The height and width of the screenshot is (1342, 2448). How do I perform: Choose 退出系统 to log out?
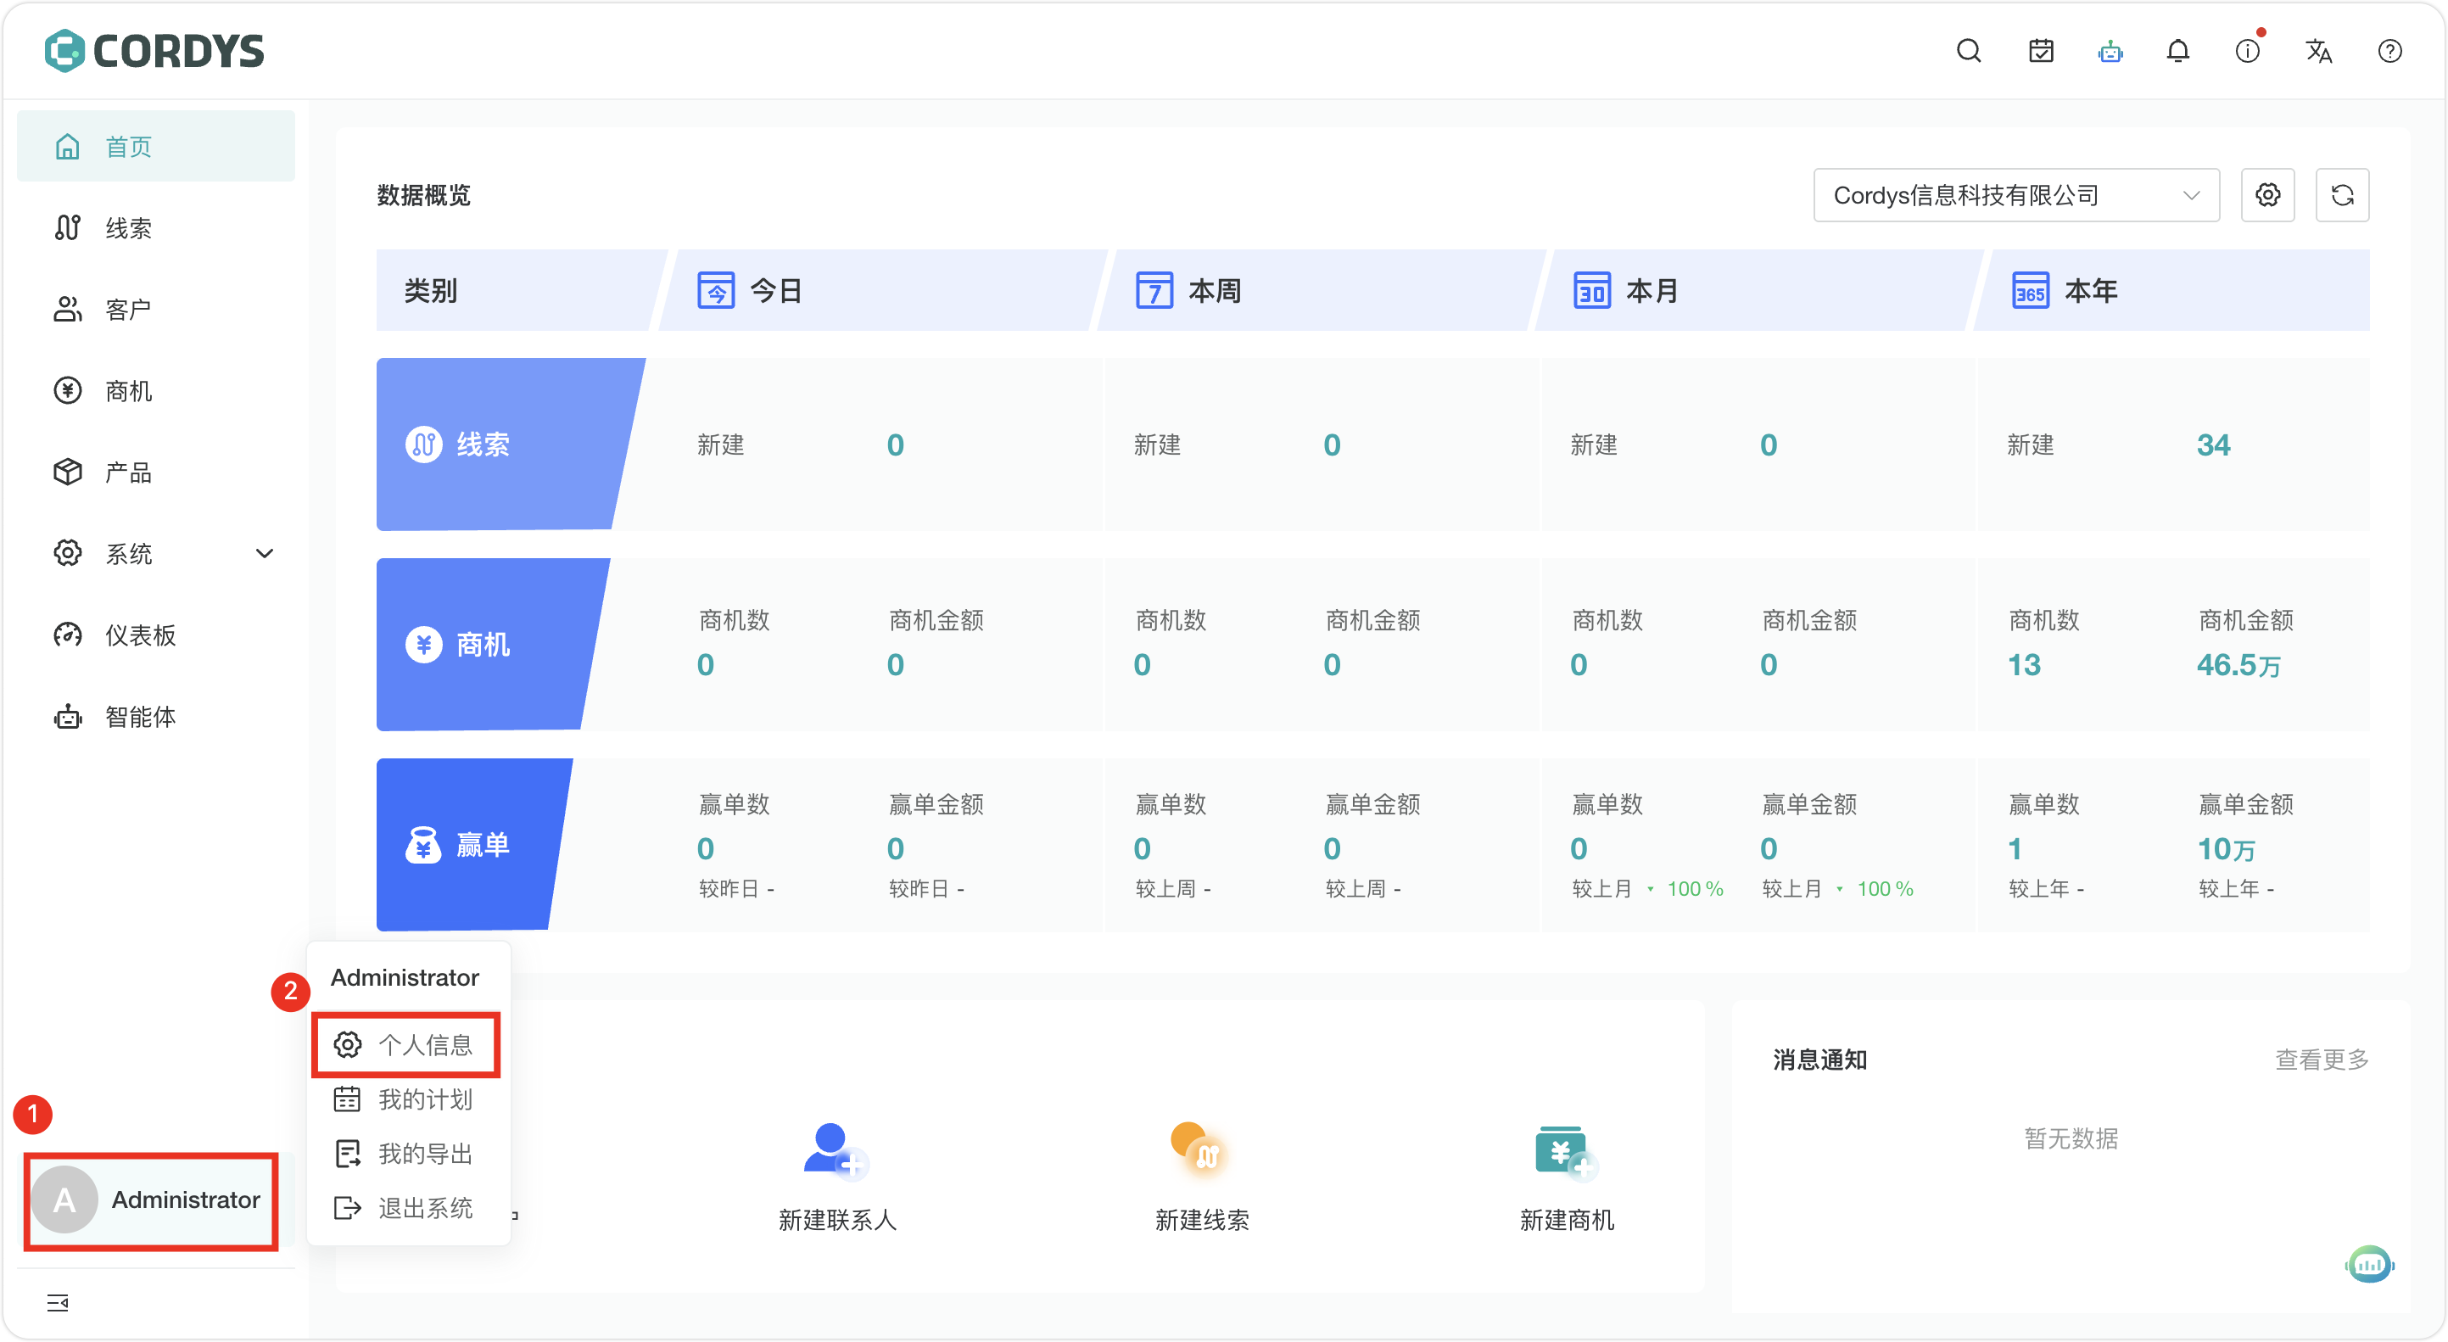(424, 1208)
